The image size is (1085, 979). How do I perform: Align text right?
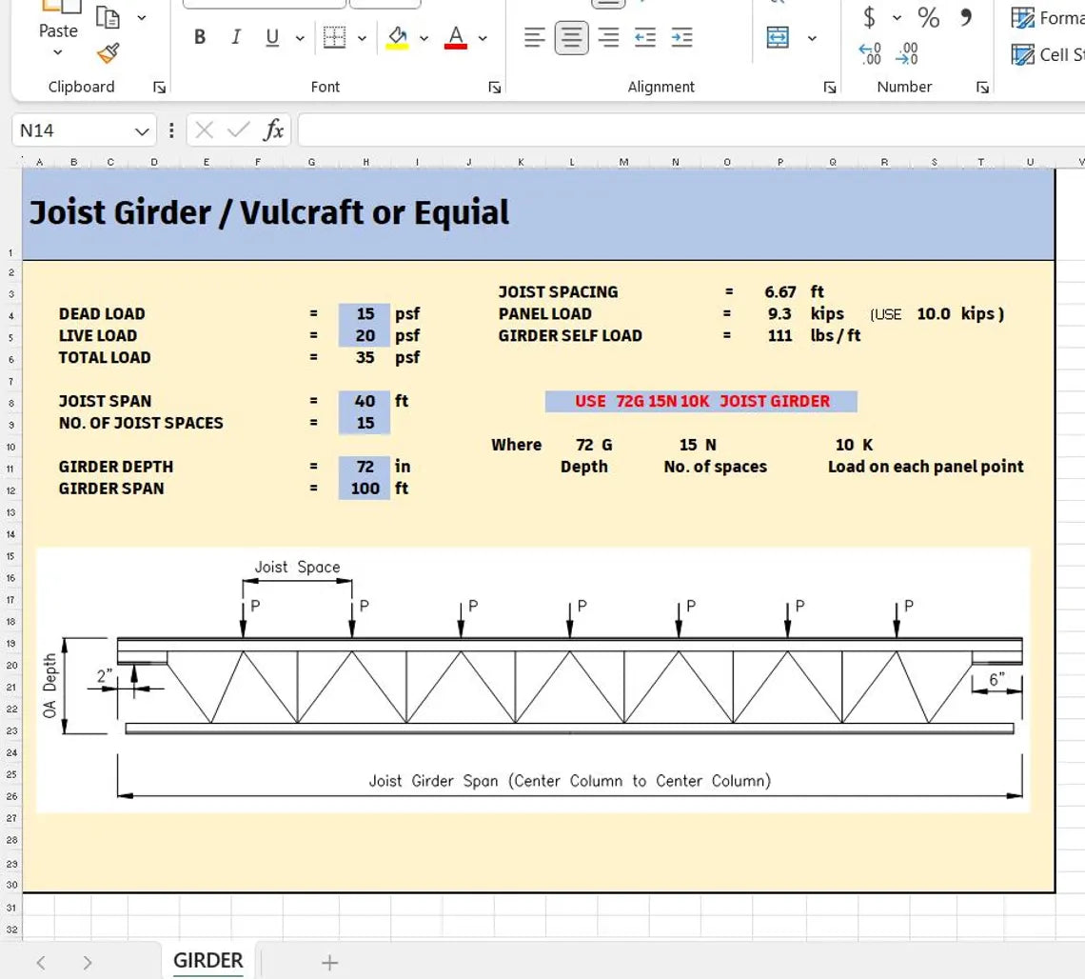[x=608, y=37]
